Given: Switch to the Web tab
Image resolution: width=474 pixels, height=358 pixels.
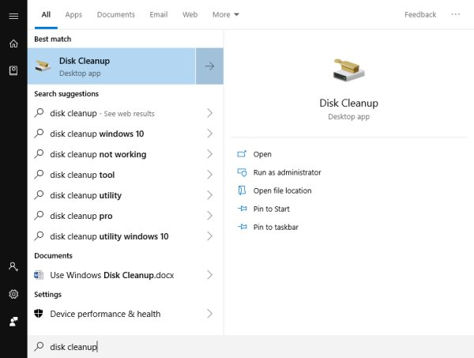Looking at the screenshot, I should (x=190, y=14).
